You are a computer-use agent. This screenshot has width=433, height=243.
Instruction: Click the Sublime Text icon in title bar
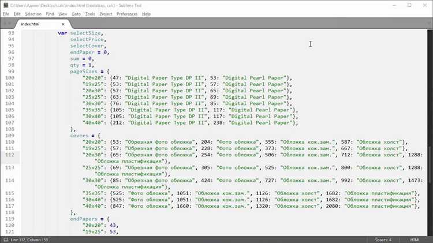point(6,5)
